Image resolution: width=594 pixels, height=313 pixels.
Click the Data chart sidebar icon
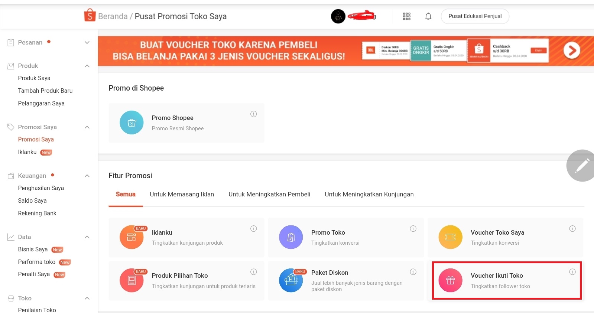coord(11,237)
